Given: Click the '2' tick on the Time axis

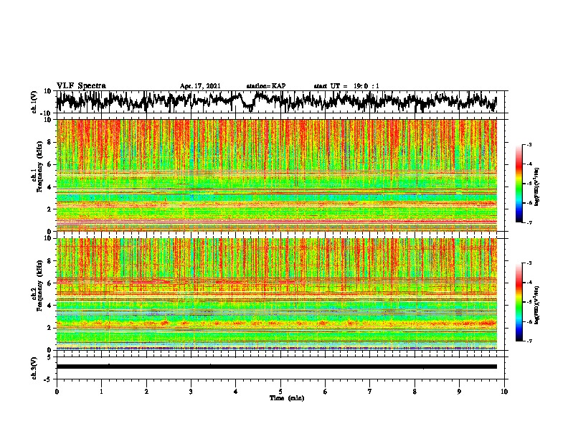Looking at the screenshot, I should pos(146,392).
